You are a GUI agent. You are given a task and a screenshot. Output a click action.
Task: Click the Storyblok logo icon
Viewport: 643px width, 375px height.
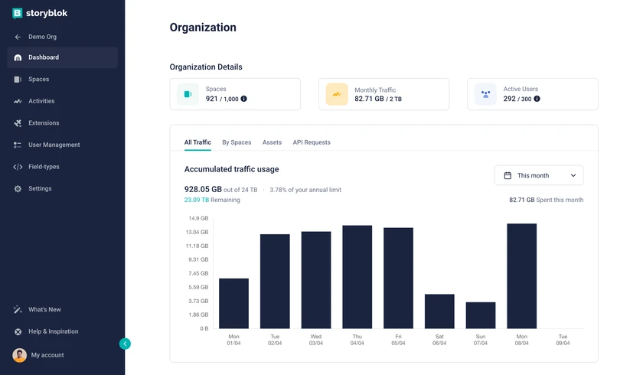(18, 13)
